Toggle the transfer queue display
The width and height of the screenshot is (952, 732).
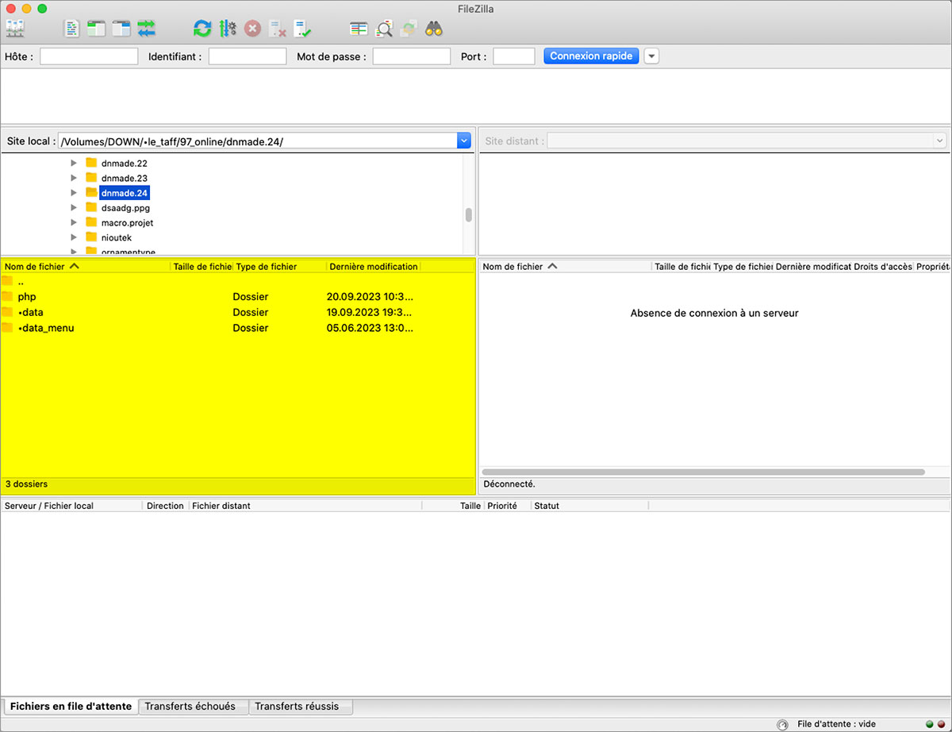click(146, 29)
